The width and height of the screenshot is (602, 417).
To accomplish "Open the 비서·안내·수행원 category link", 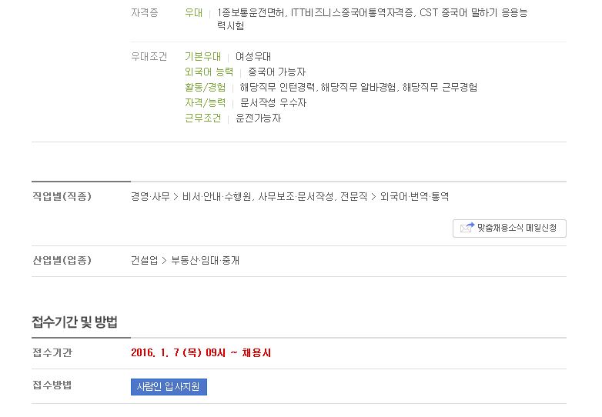I will 216,197.
